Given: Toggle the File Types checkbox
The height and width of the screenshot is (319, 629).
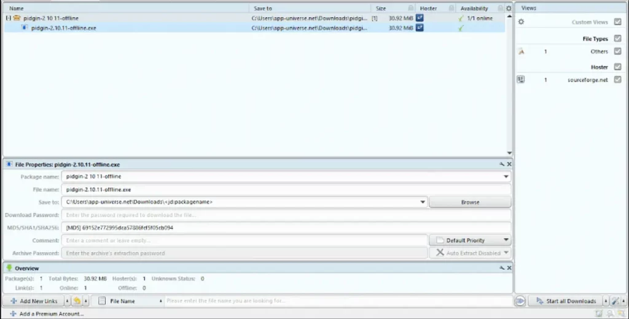Looking at the screenshot, I should [x=618, y=39].
